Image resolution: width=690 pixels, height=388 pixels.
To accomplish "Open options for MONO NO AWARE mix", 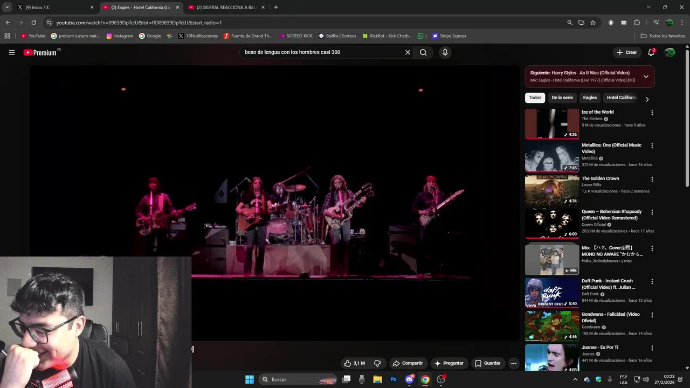I will (x=652, y=249).
